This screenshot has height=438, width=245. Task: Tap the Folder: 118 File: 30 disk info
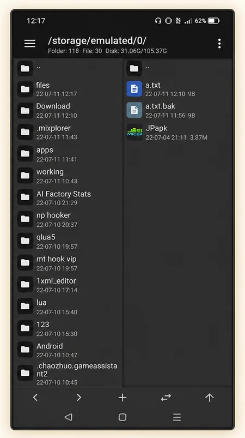tap(107, 51)
